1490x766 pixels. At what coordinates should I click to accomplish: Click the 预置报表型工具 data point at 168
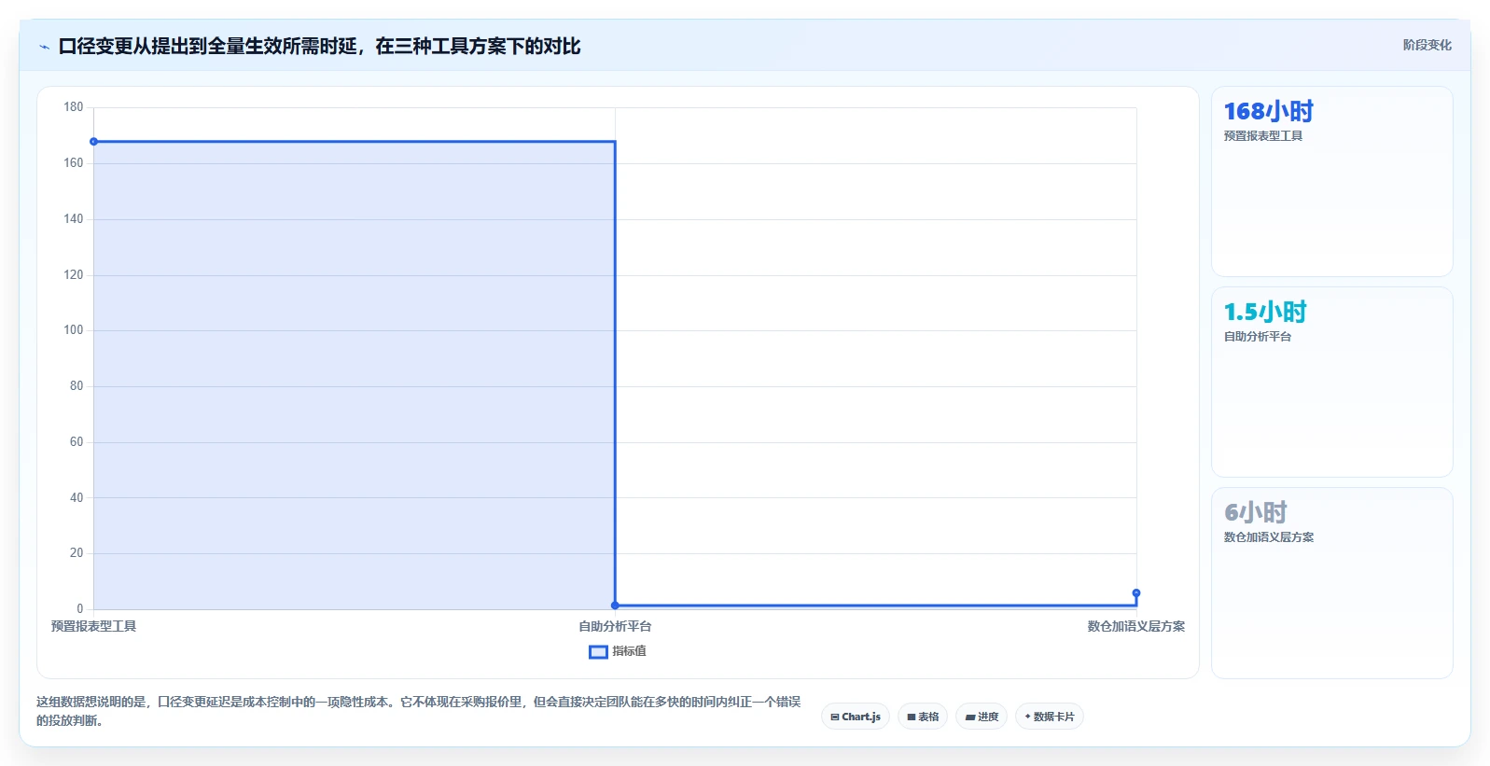[x=93, y=142]
